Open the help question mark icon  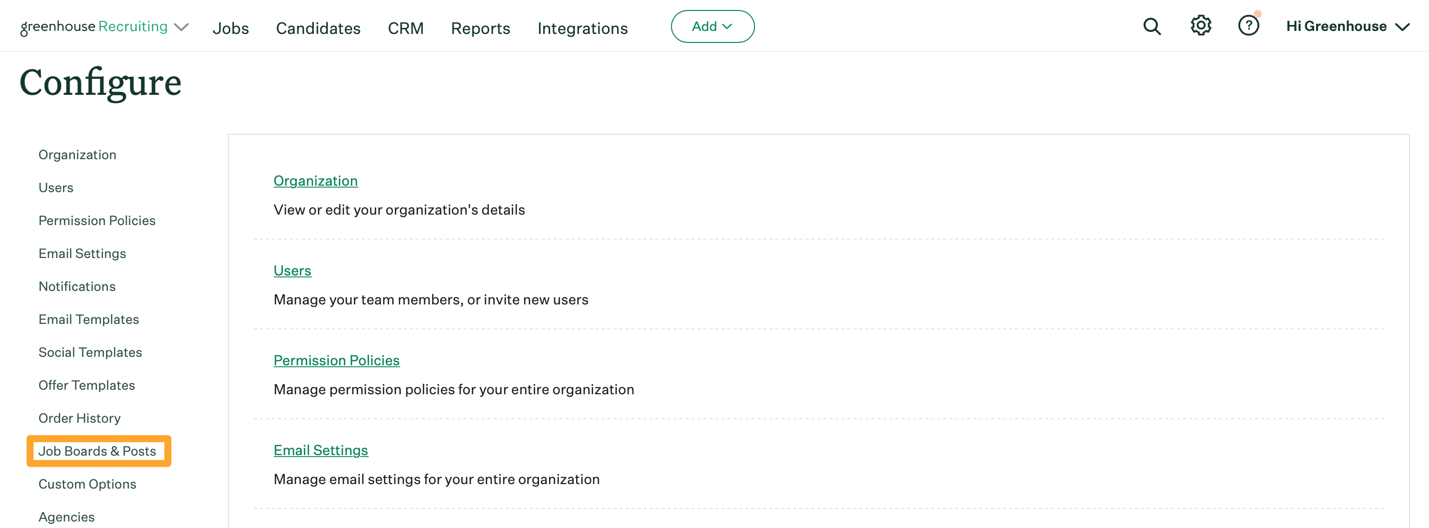[x=1248, y=26]
